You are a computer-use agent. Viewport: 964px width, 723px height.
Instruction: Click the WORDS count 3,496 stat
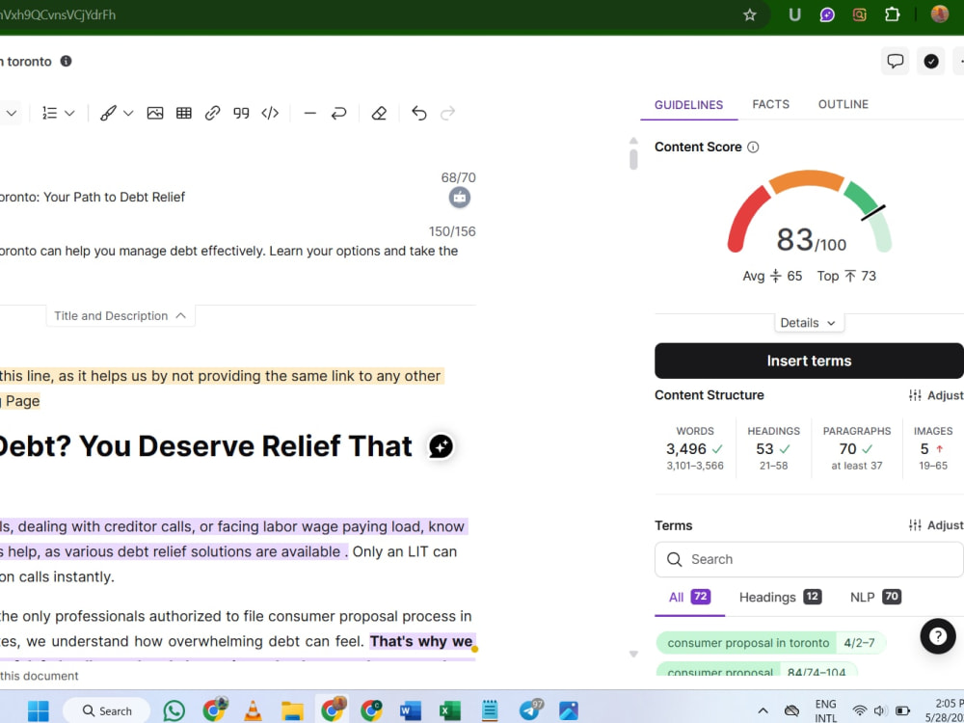[x=695, y=449]
